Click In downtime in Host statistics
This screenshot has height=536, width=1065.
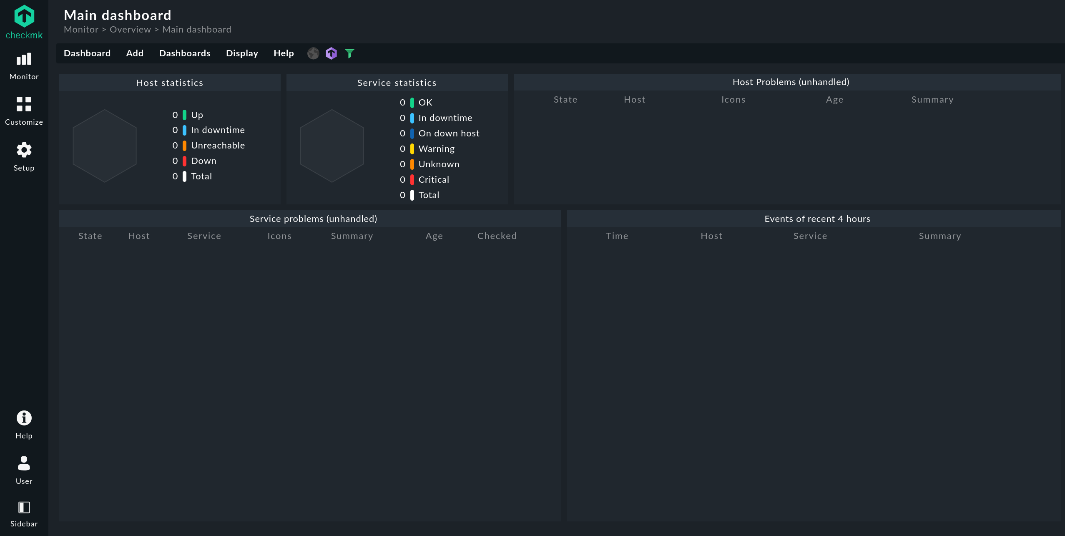(218, 130)
